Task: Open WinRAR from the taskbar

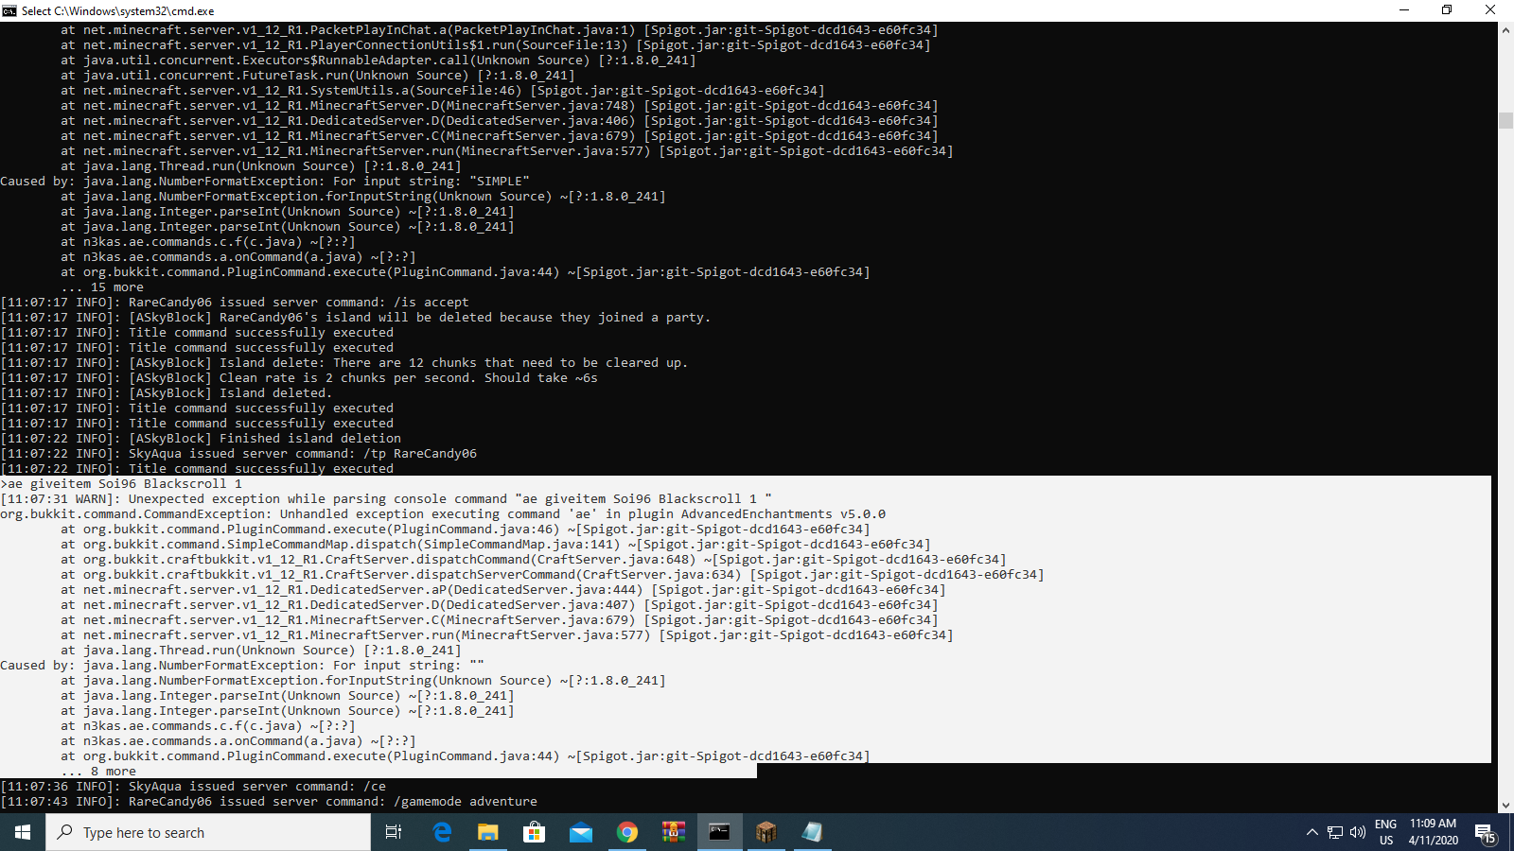Action: click(x=673, y=832)
